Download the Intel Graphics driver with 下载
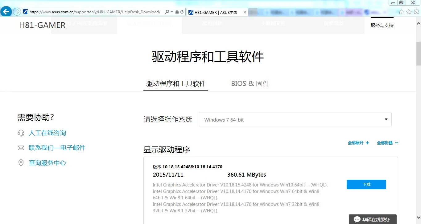Viewport: 421px width, 224px height. 366,184
